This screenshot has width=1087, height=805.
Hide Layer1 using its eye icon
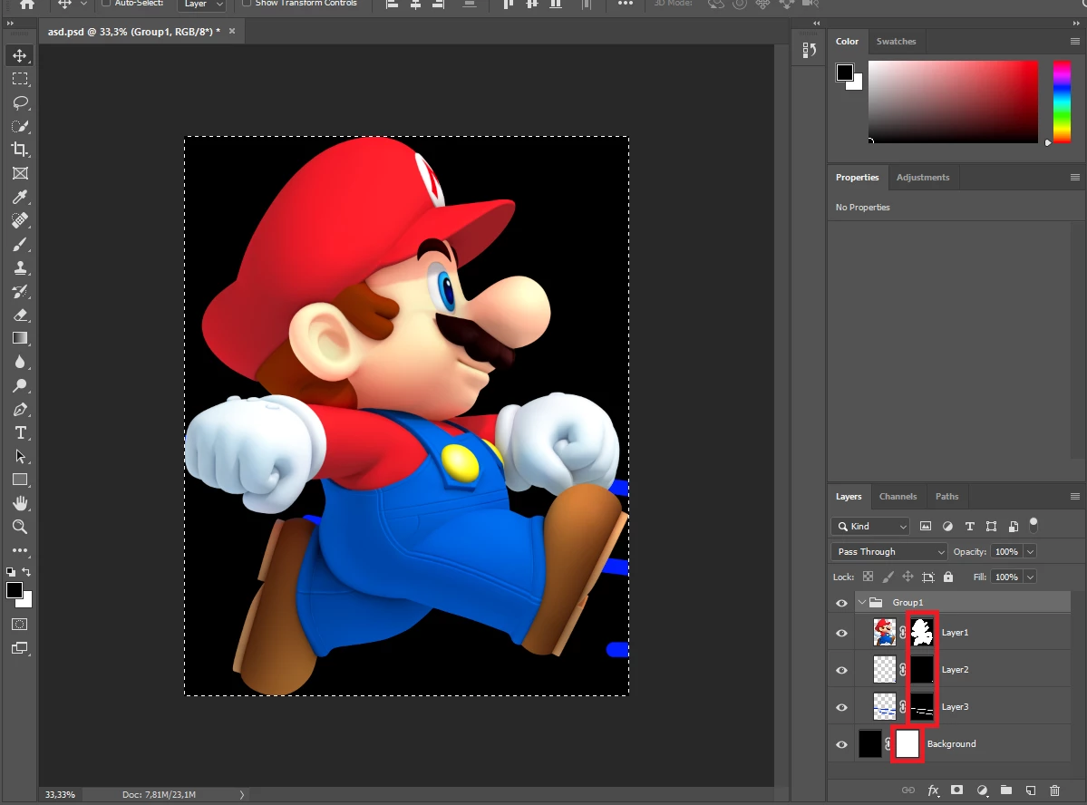coord(841,633)
